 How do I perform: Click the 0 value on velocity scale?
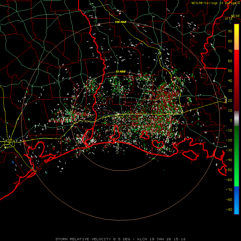[231, 120]
